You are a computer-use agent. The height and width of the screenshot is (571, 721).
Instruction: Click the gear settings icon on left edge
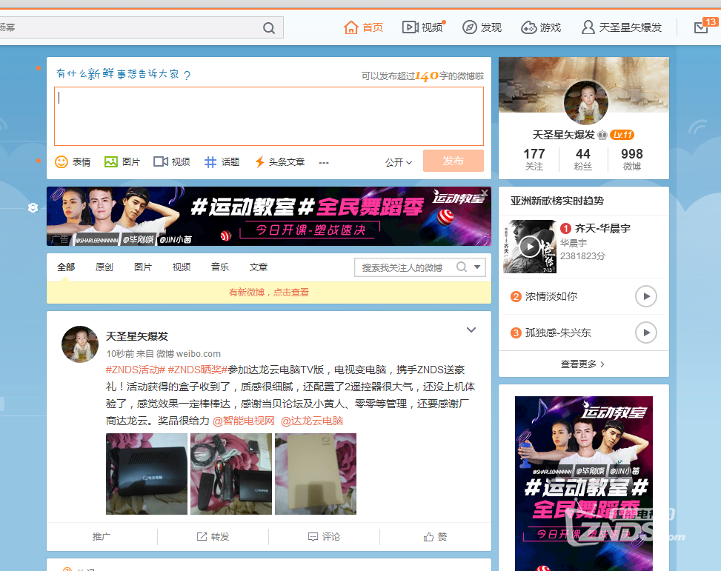point(33,208)
